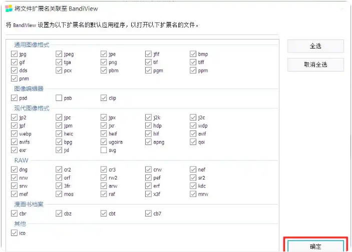This screenshot has height=252, width=352.
Task: Toggle the jxr checkbox
Action: (x=104, y=125)
